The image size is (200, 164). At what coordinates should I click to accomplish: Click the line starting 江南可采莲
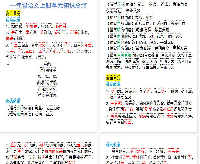point(150,157)
